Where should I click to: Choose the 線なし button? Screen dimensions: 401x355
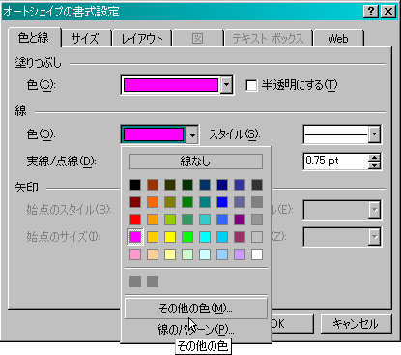pyautogui.click(x=196, y=162)
